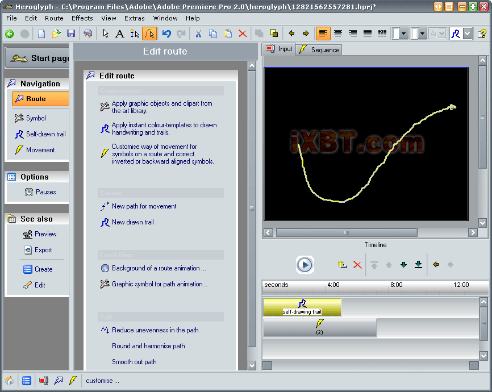This screenshot has height=392, width=492.
Task: Click the blue undo arrow icon
Action: [x=166, y=34]
